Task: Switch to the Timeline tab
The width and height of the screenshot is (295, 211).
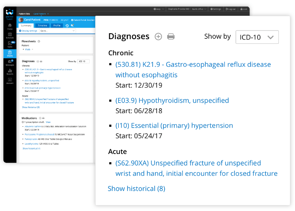Action: 43,26
